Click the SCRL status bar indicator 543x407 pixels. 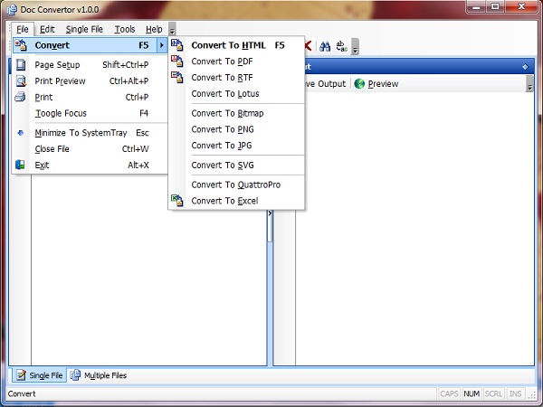(493, 393)
